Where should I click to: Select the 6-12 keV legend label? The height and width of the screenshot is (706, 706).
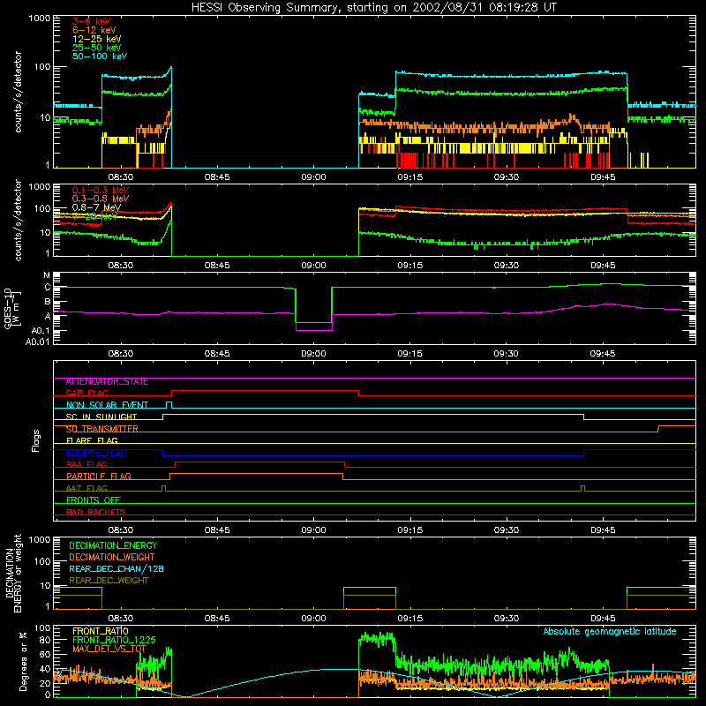point(94,30)
